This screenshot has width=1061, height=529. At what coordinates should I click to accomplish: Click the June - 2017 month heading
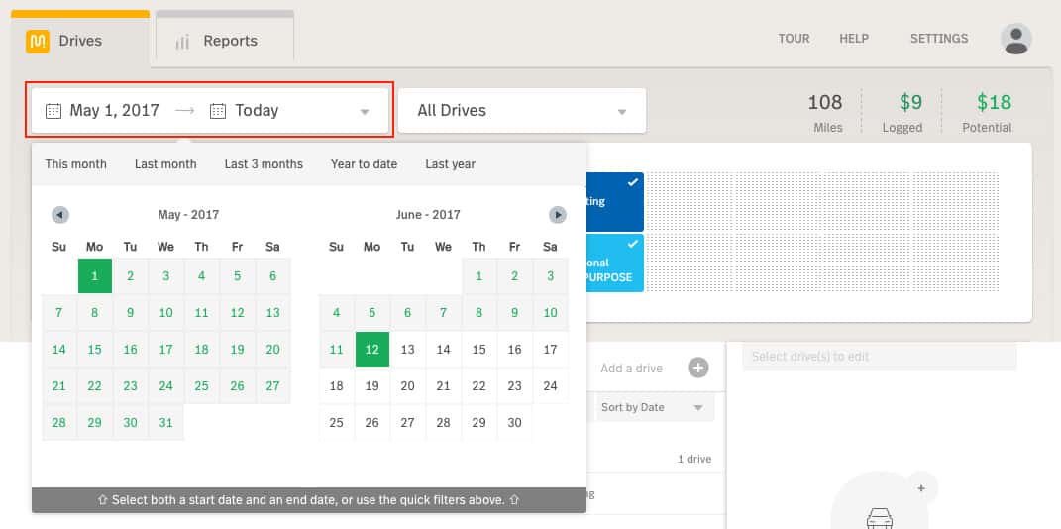[x=428, y=215]
